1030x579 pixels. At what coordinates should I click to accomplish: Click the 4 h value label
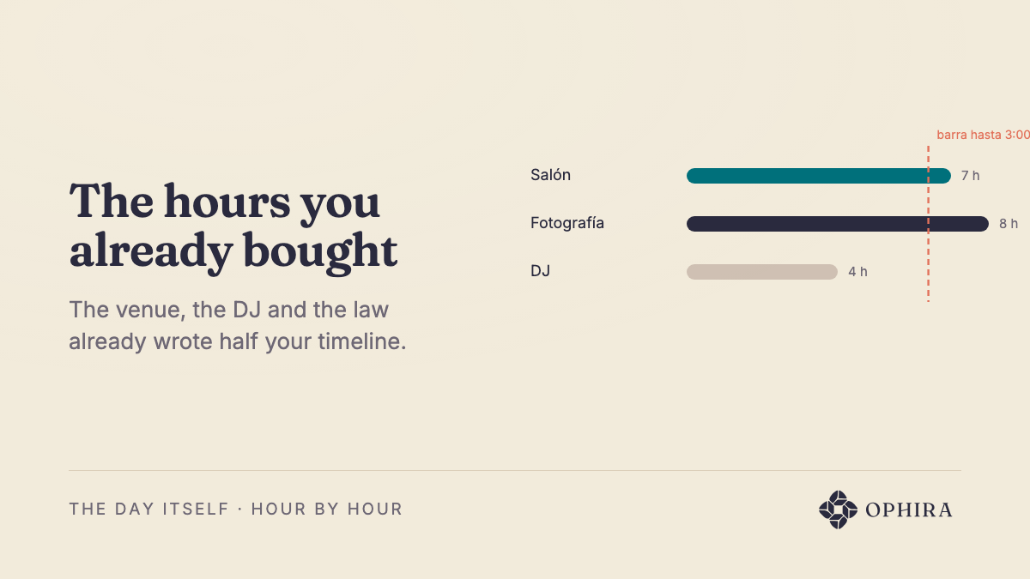(857, 272)
